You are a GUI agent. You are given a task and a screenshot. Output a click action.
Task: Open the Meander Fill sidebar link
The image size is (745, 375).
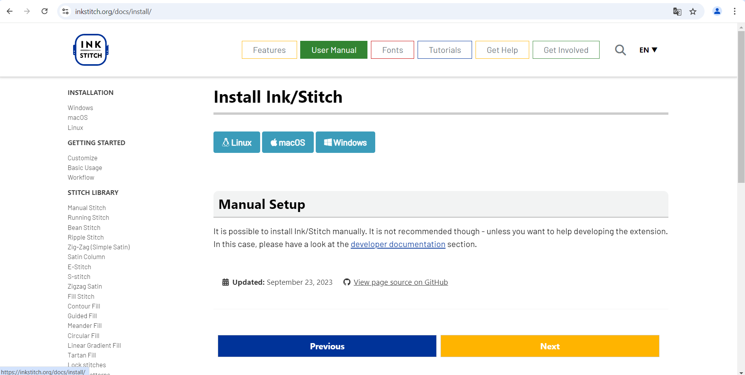[x=85, y=326]
